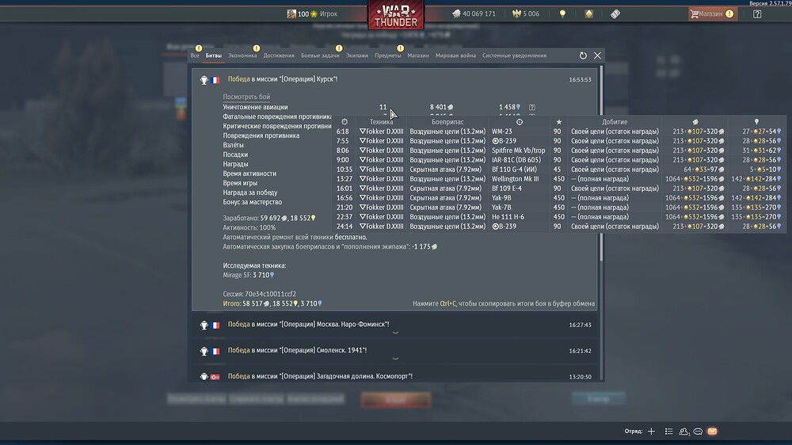Refresh the battle log with the reload icon
This screenshot has width=792, height=445.
583,55
